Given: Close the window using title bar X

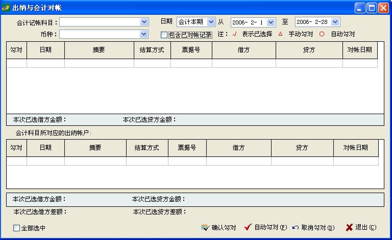Looking at the screenshot, I should (383, 8).
